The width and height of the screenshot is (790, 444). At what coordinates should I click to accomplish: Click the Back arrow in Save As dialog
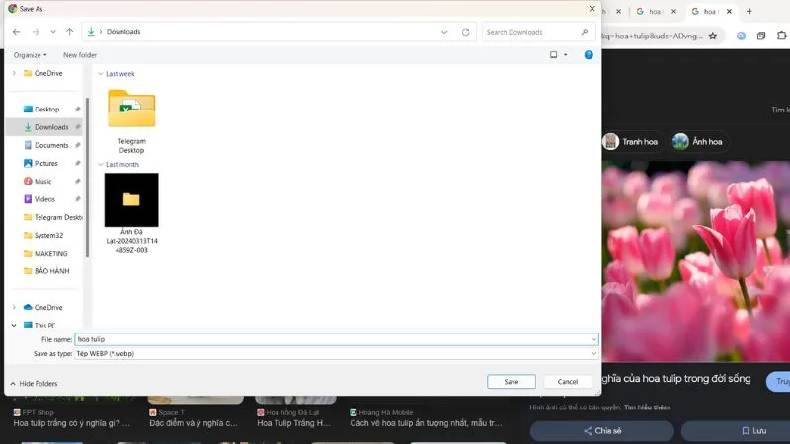pyautogui.click(x=17, y=32)
